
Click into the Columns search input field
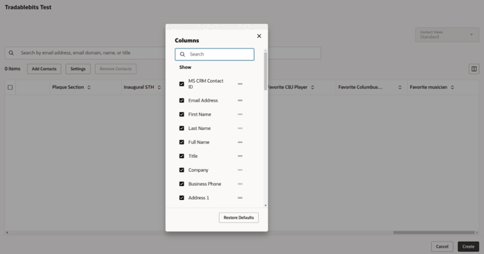pyautogui.click(x=215, y=54)
